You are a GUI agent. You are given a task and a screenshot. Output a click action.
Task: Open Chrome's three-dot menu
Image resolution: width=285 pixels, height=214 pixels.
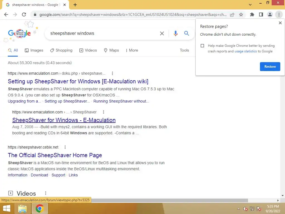click(x=279, y=14)
